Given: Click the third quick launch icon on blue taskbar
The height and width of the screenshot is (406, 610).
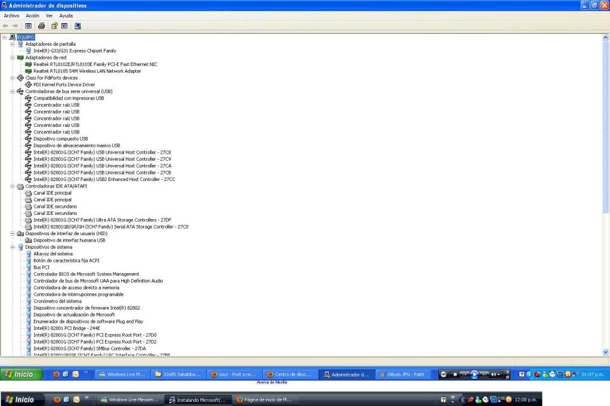Looking at the screenshot, I should [76, 374].
